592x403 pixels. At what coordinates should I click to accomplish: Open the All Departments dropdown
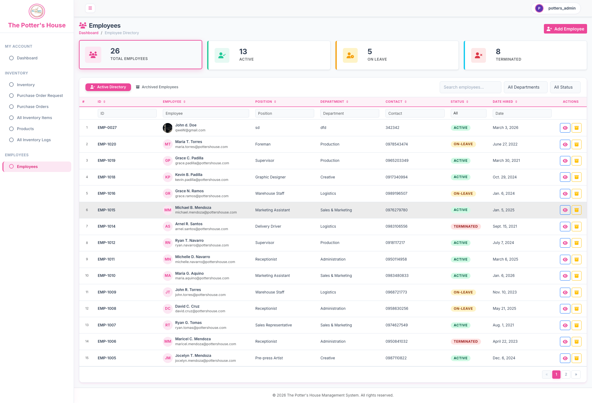[525, 87]
